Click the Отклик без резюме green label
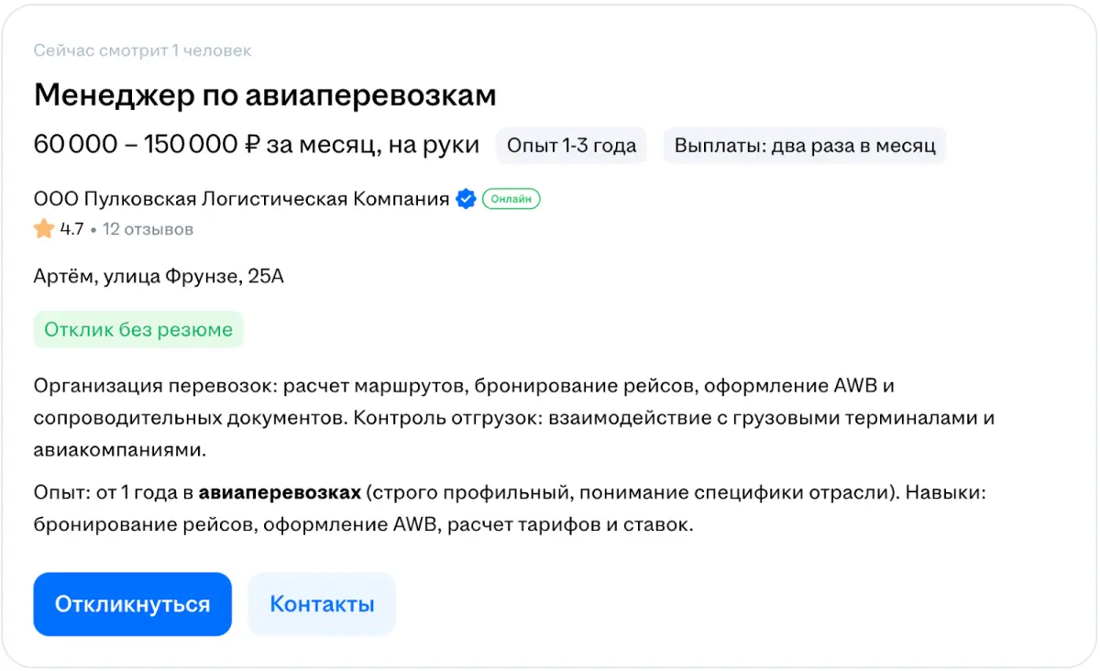Image resolution: width=1100 pixels, height=671 pixels. pos(138,330)
